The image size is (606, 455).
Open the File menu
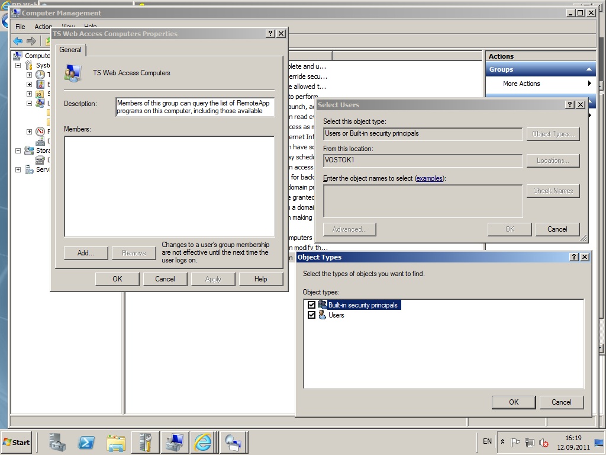point(20,27)
